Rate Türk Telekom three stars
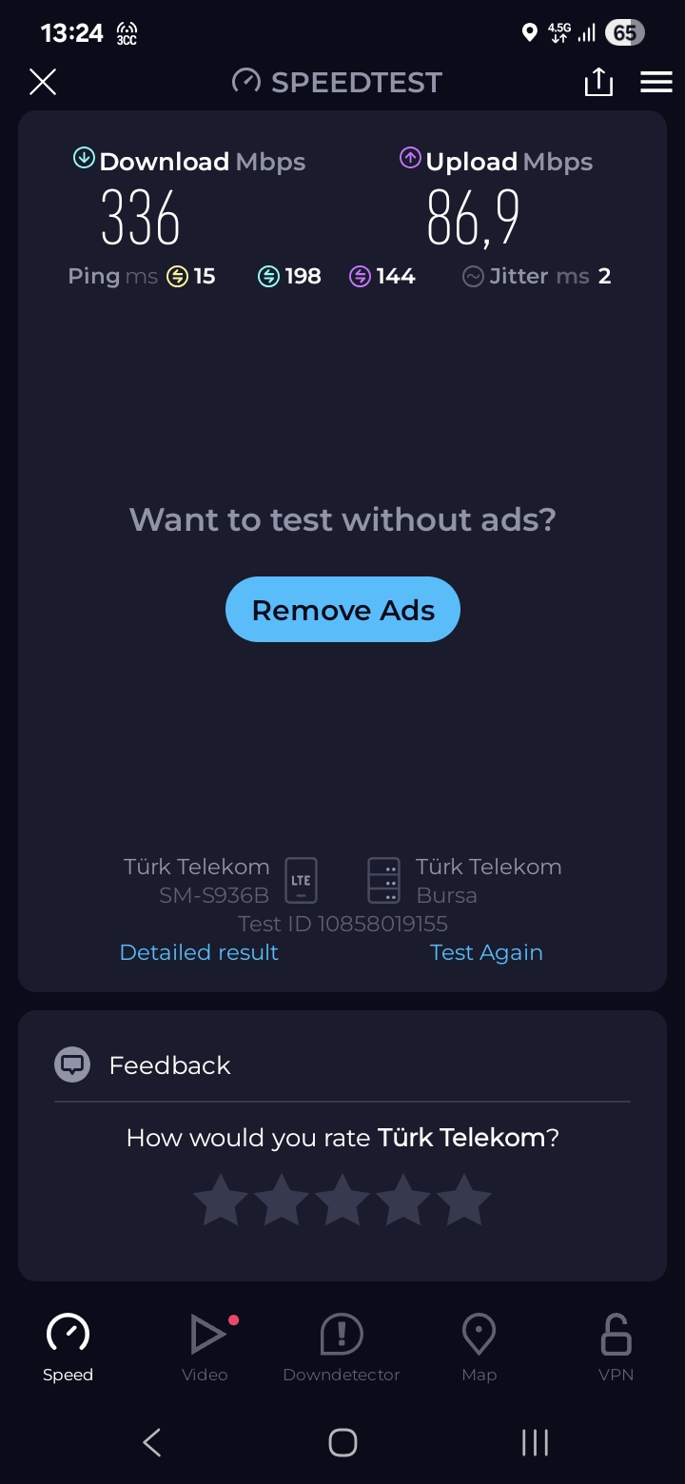 pyautogui.click(x=342, y=1200)
